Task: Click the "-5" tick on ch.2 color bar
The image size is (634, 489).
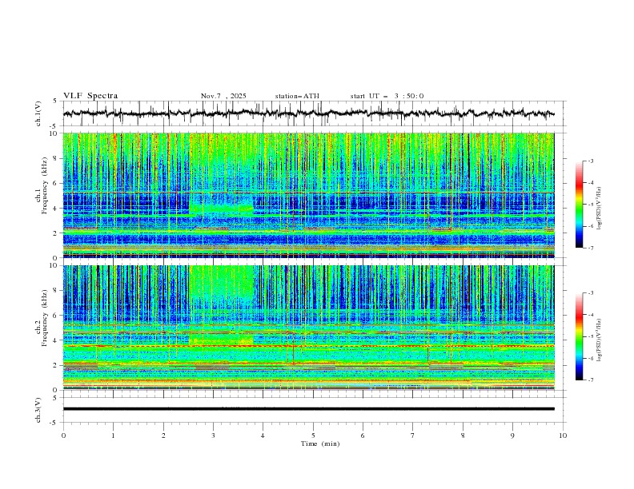Action: (x=591, y=336)
